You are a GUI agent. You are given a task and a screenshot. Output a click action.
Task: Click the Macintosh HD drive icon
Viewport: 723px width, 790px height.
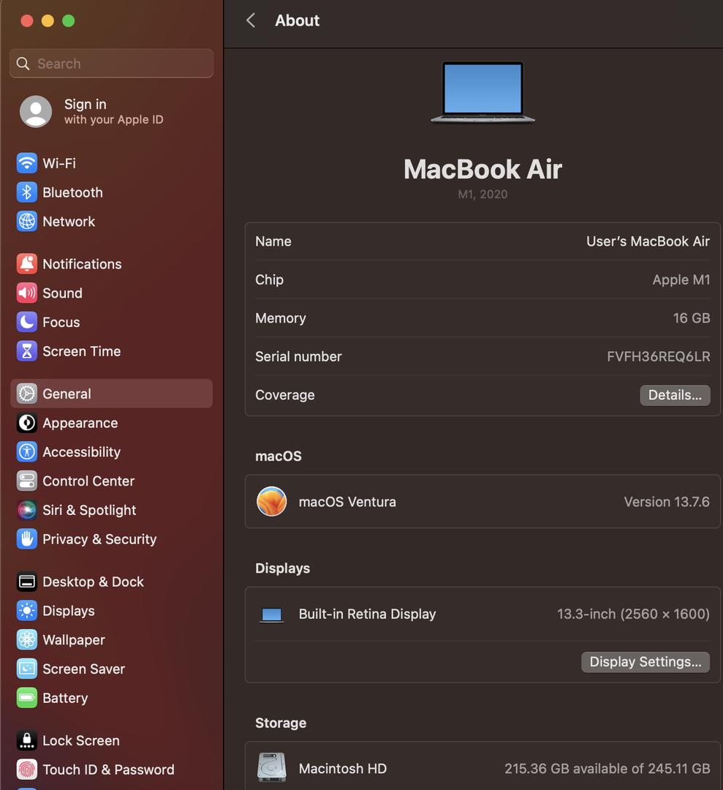pos(272,767)
